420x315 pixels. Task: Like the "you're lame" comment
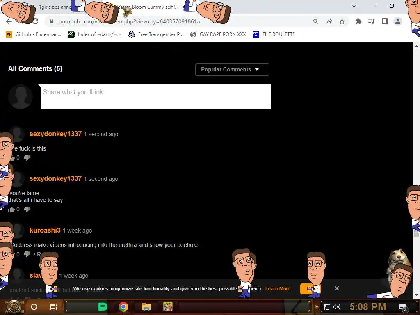click(x=11, y=210)
